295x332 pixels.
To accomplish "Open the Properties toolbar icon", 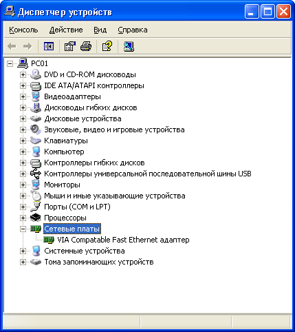I will pos(70,46).
